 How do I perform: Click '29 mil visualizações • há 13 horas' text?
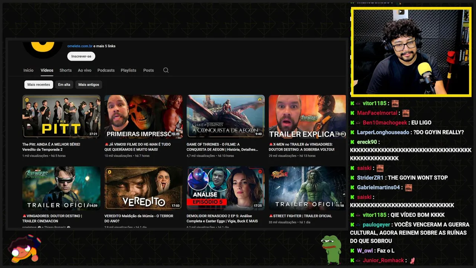(x=292, y=156)
